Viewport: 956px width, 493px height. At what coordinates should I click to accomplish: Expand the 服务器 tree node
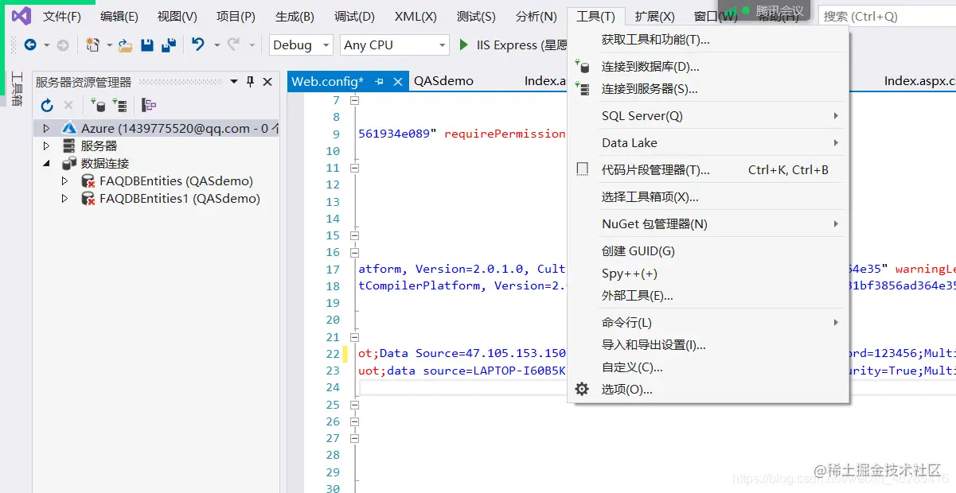click(x=46, y=146)
